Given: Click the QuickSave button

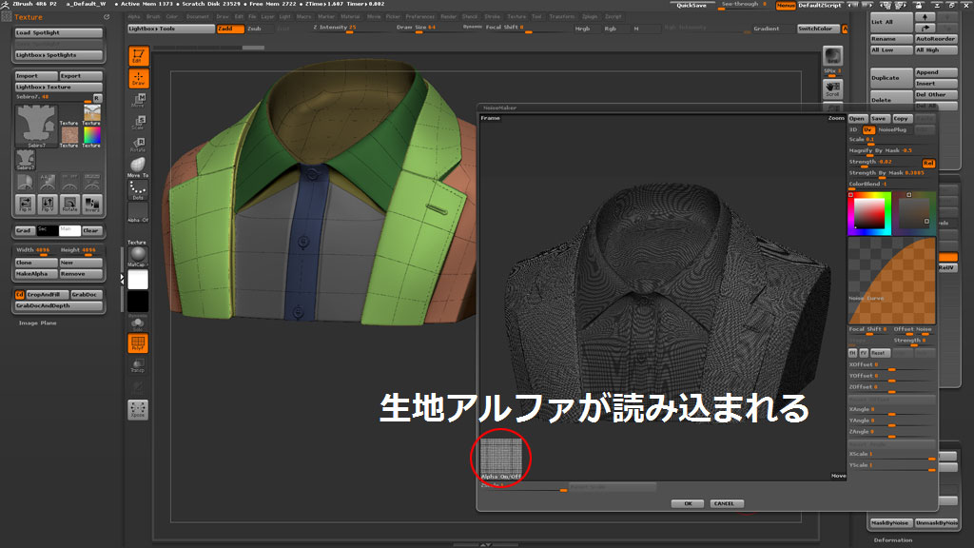Looking at the screenshot, I should pos(692,5).
